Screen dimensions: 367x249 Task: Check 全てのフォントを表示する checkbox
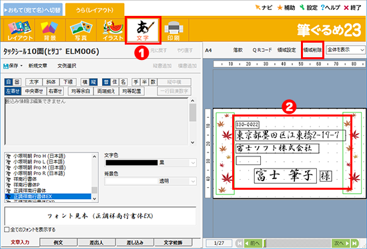(7, 230)
